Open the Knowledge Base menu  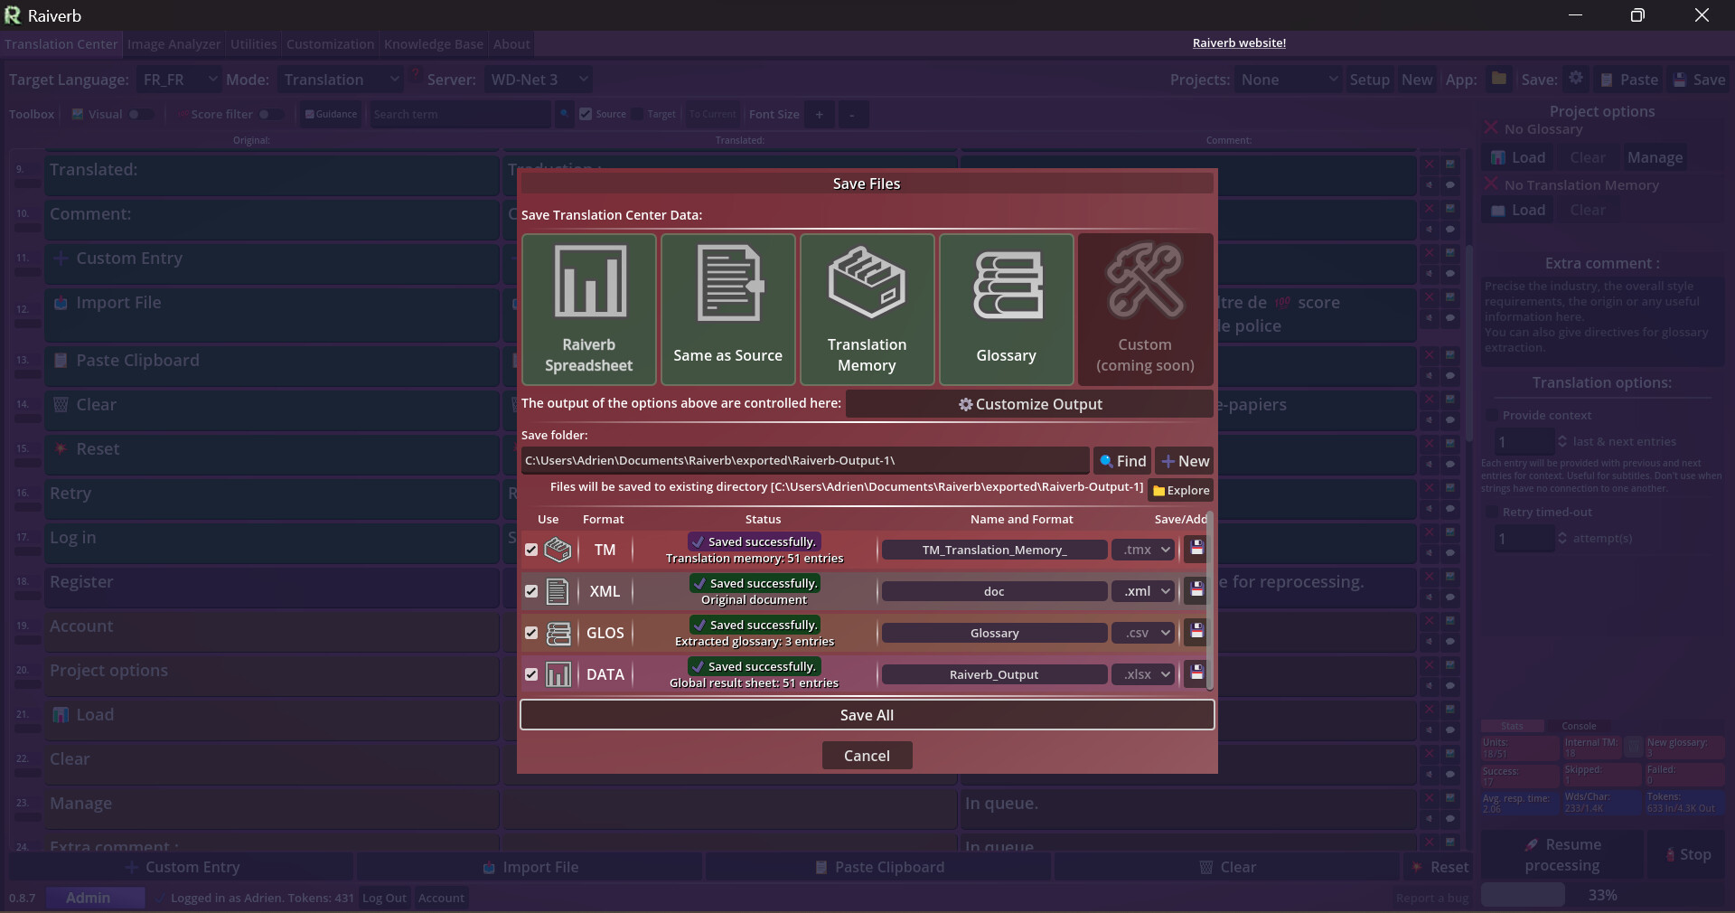(433, 43)
